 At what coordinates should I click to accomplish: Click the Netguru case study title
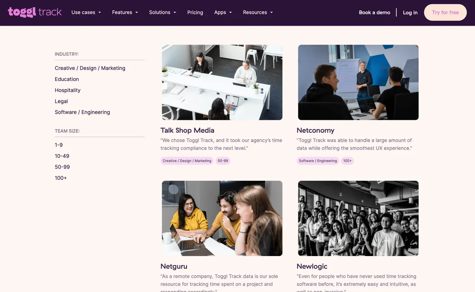174,266
